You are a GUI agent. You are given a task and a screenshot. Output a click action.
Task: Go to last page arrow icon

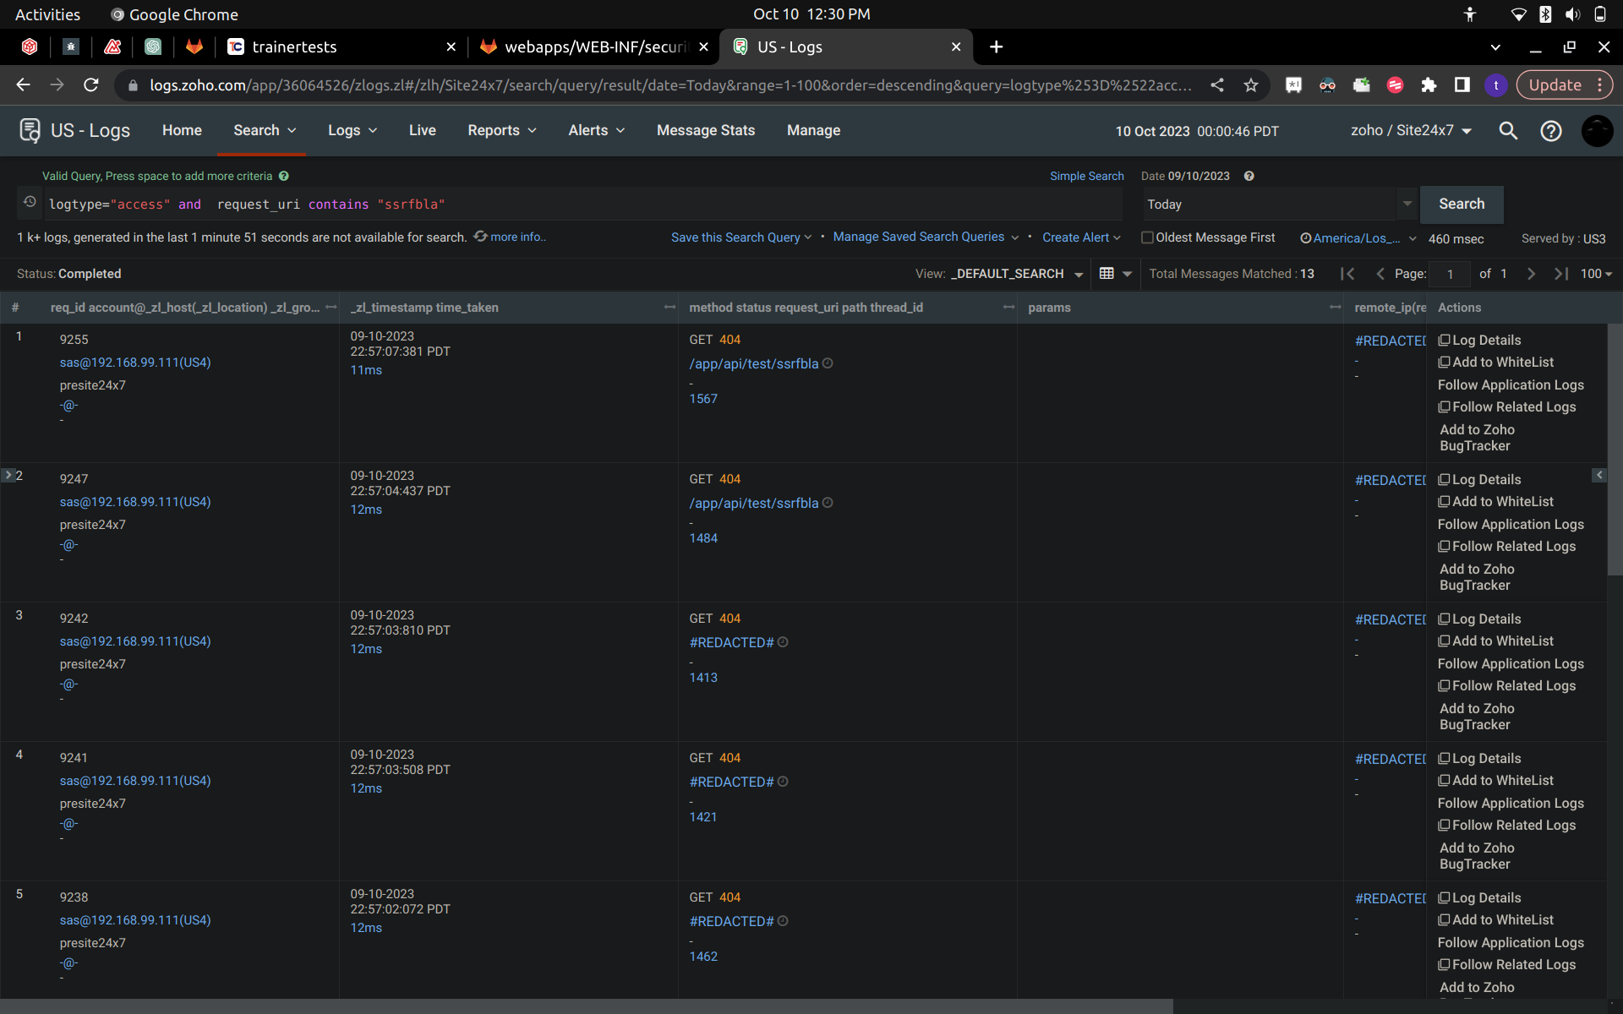[x=1560, y=274]
